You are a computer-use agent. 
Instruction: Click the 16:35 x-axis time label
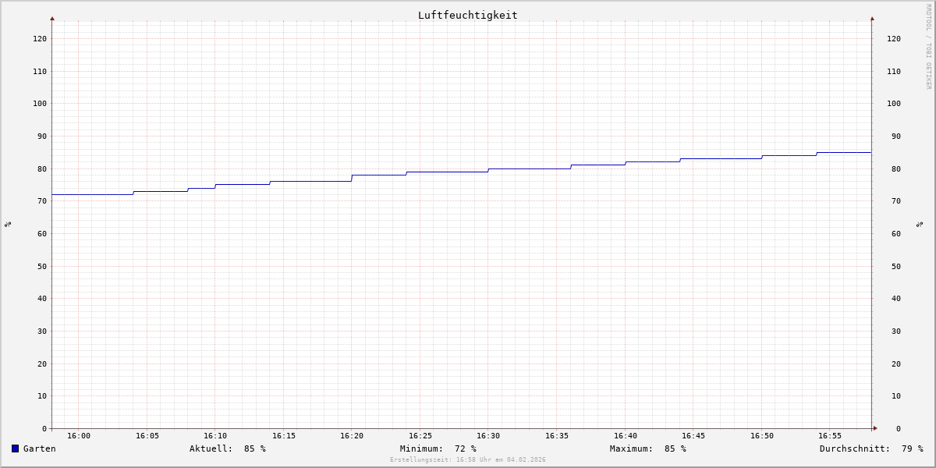coord(557,436)
